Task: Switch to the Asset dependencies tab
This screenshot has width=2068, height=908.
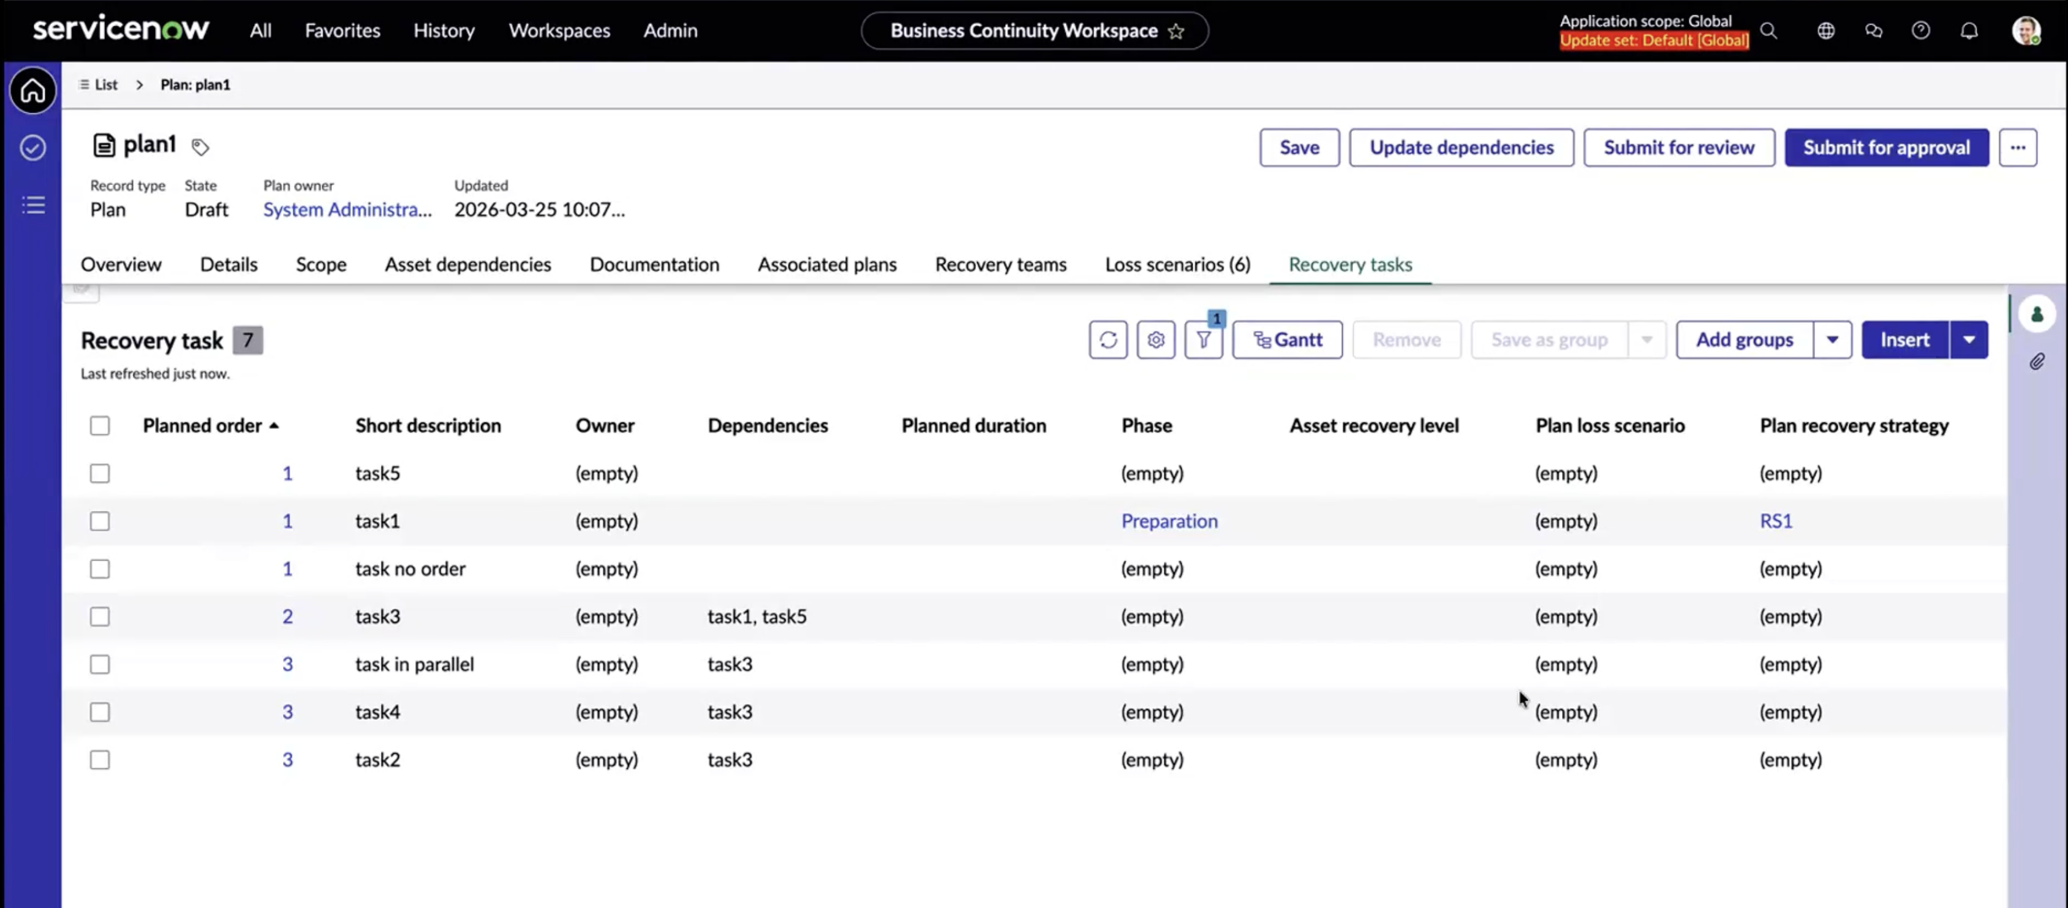Action: 468,264
